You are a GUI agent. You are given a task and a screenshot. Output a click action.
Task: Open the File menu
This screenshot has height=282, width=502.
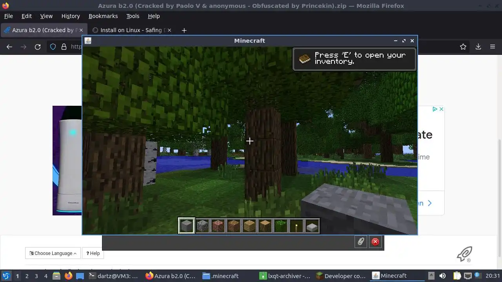8,16
